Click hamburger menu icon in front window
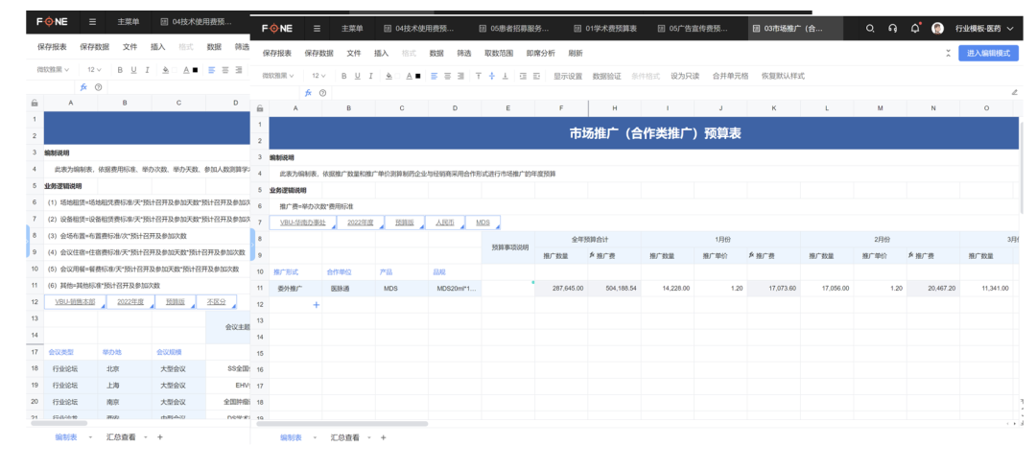1036x470 pixels. click(x=318, y=29)
